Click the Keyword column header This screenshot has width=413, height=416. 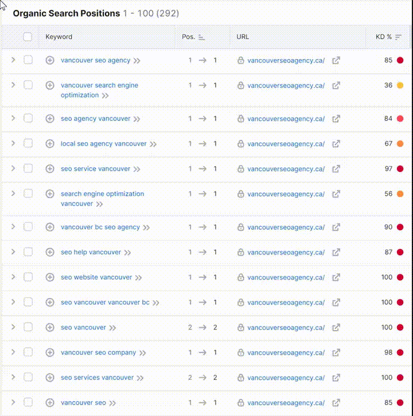(x=59, y=37)
